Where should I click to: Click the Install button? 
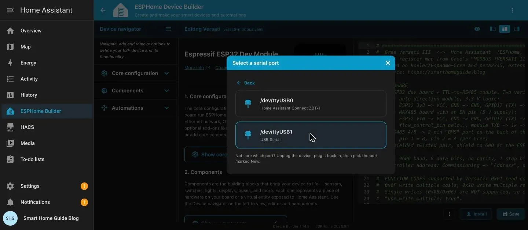pos(476,214)
